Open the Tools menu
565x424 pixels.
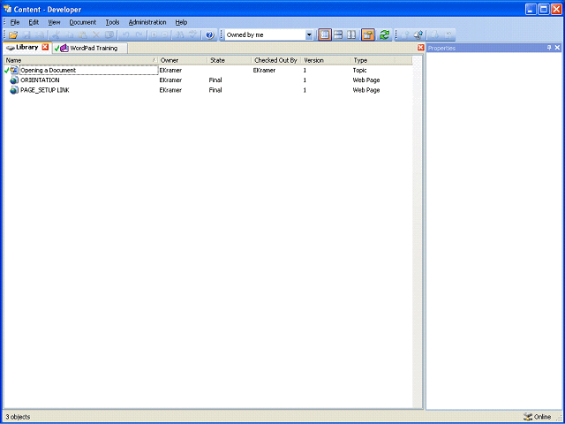pos(112,22)
